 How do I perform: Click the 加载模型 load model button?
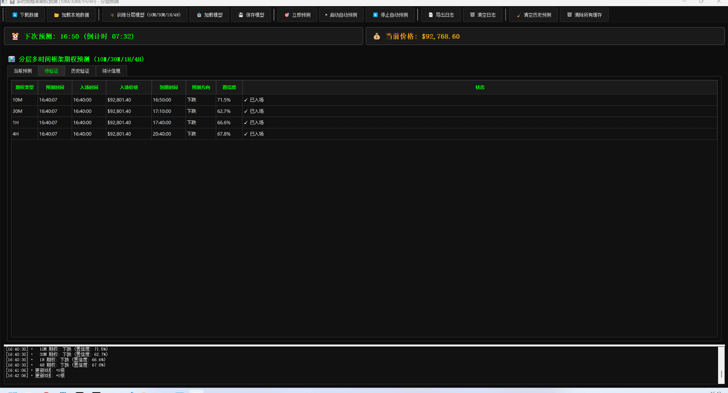point(209,15)
